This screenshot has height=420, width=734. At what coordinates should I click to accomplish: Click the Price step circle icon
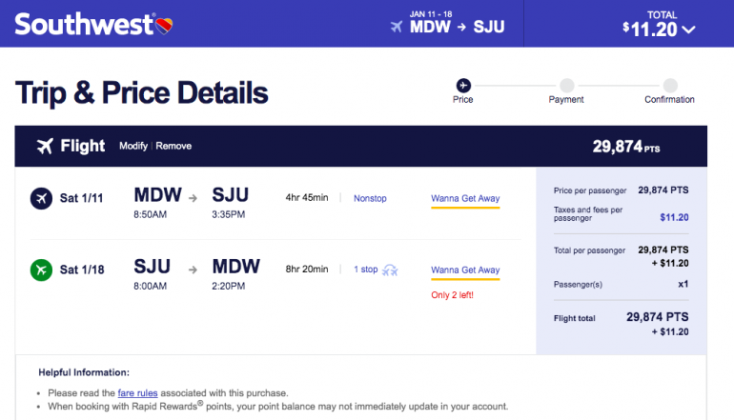(463, 85)
